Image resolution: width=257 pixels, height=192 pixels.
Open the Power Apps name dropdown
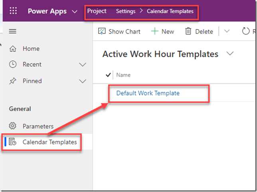point(74,11)
